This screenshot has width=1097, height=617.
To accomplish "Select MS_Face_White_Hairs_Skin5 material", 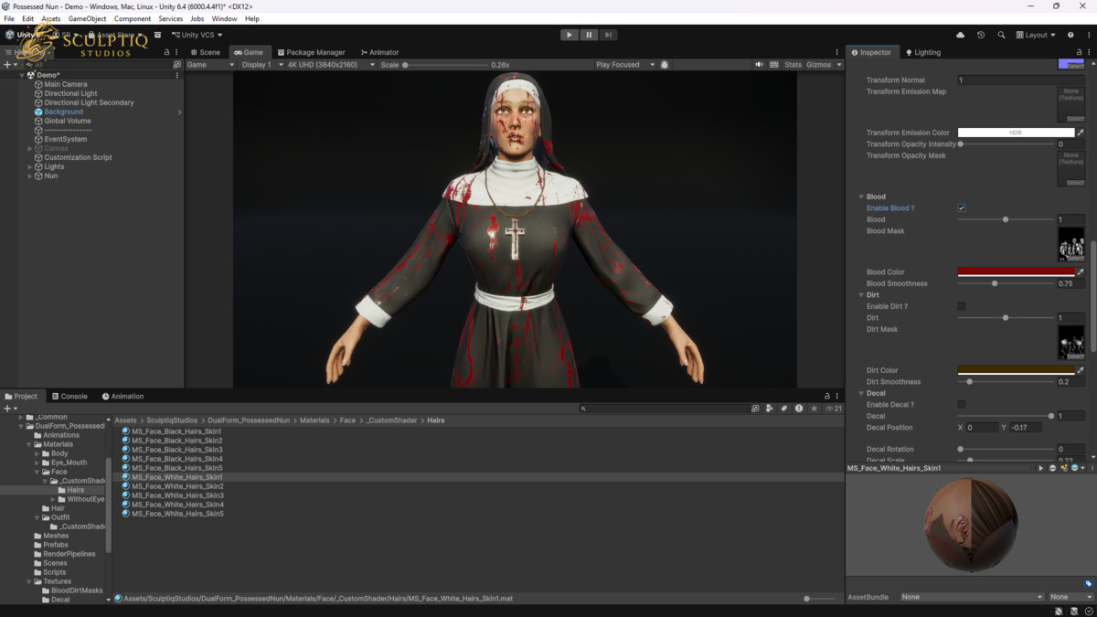I will pyautogui.click(x=177, y=514).
